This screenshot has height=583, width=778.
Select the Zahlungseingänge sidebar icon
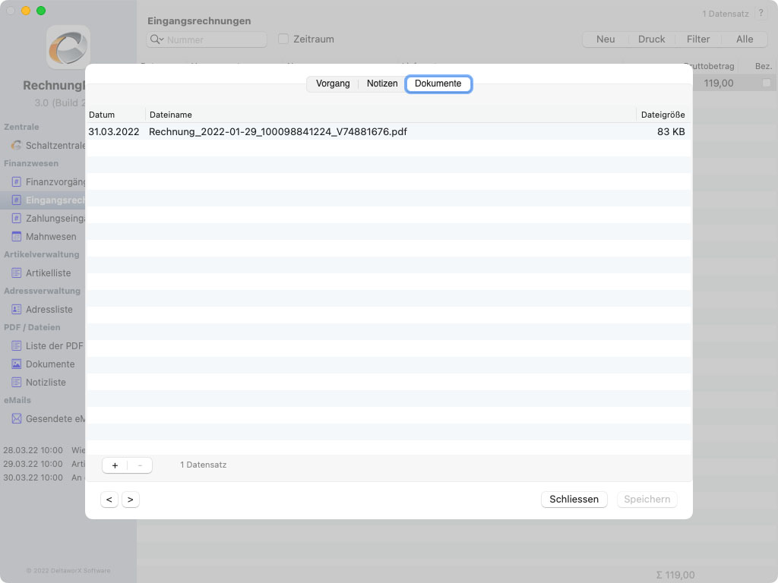click(x=16, y=218)
